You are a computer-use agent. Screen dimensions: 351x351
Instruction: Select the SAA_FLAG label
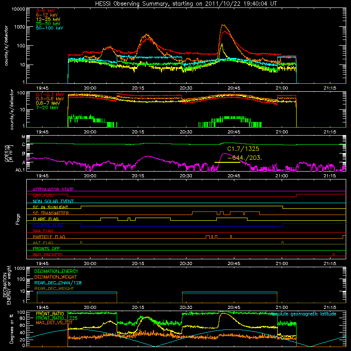point(43,231)
